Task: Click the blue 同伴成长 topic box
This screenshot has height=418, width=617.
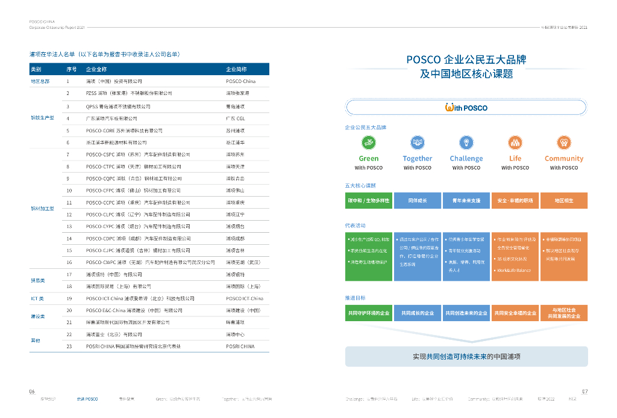Action: [417, 200]
